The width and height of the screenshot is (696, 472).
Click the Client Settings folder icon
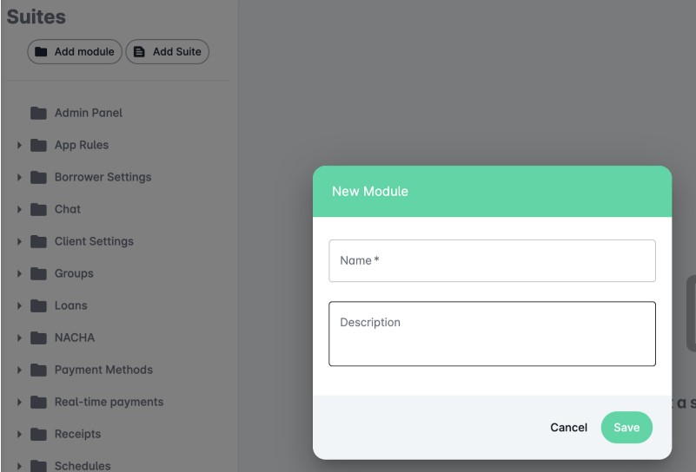38,241
